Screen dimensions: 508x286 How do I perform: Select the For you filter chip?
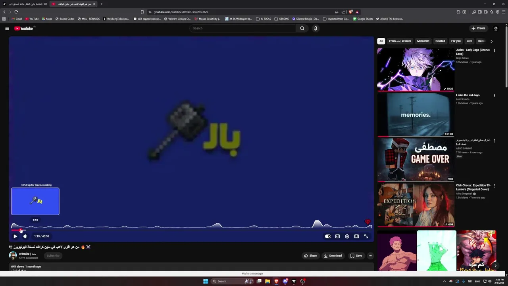pos(456,41)
